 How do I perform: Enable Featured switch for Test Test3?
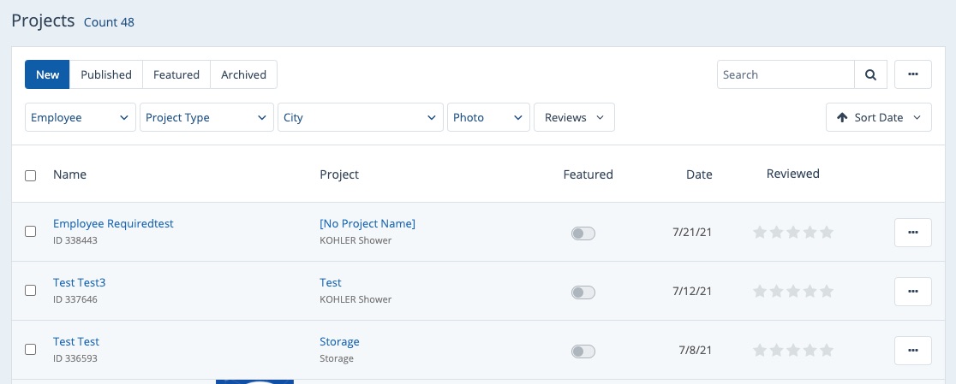[x=583, y=292]
